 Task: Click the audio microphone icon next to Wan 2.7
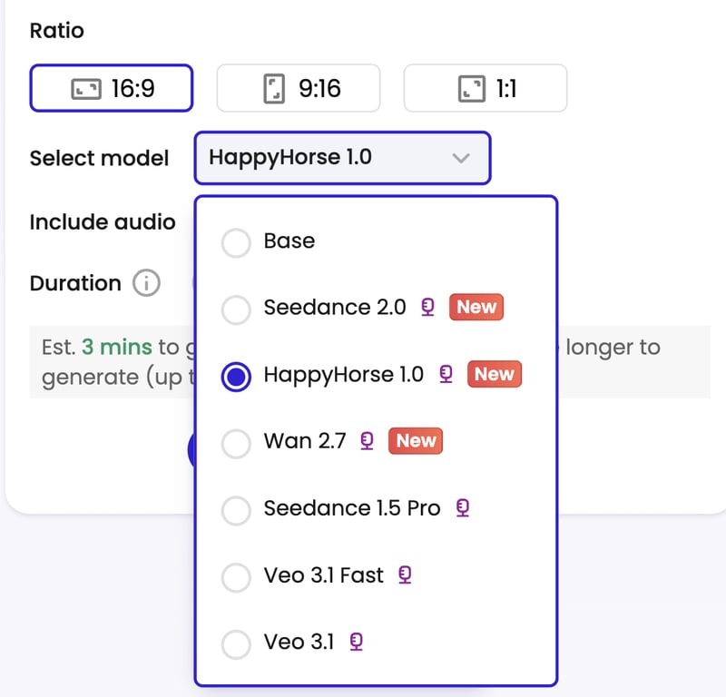click(x=368, y=441)
